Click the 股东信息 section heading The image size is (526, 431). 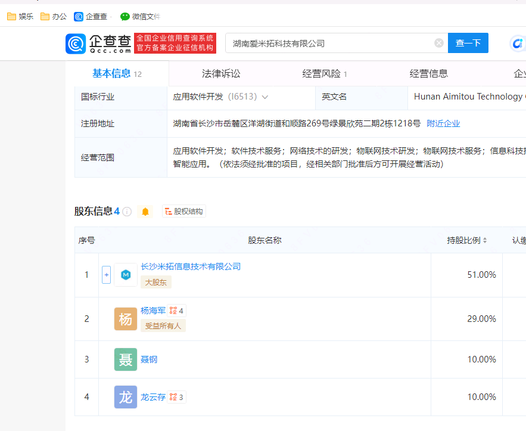point(94,212)
